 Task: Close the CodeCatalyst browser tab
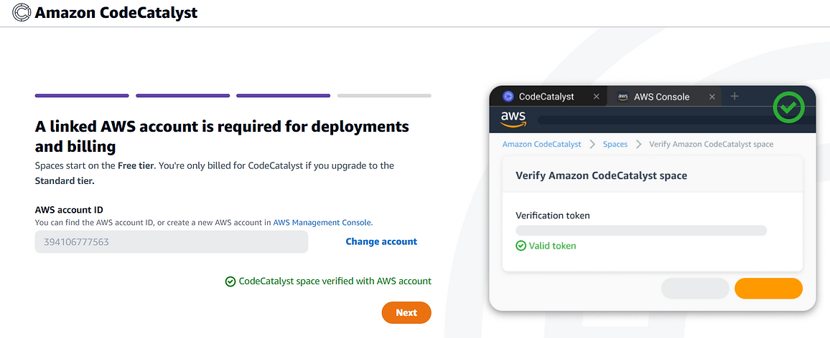coord(596,97)
